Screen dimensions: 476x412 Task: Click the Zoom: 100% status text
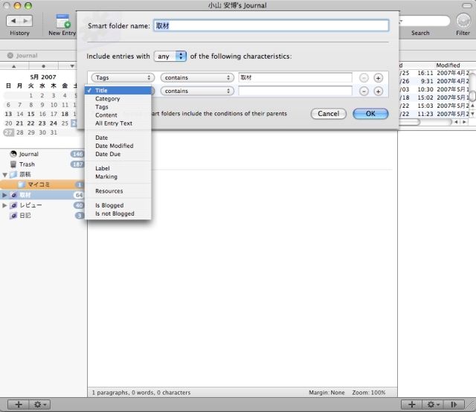pos(369,393)
